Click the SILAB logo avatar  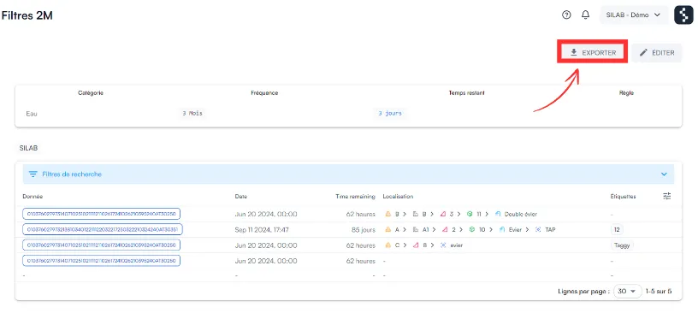point(684,15)
